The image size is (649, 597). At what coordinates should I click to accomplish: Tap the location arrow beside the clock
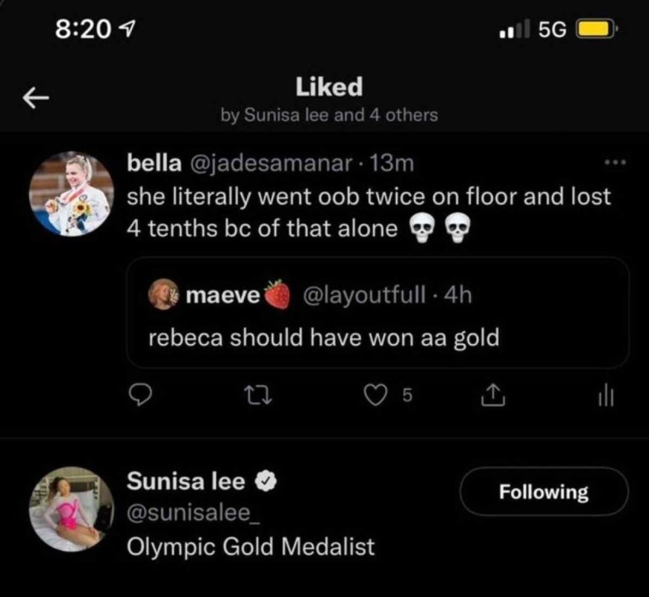(125, 29)
